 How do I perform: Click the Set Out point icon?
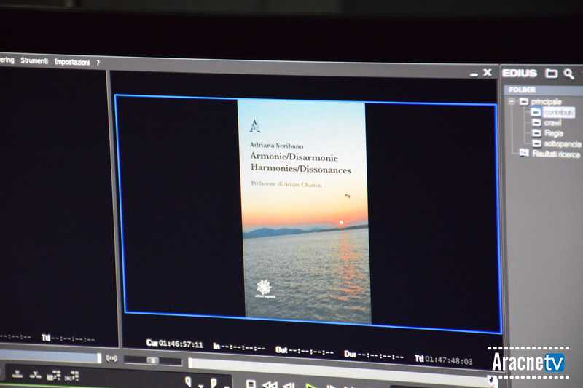214,383
